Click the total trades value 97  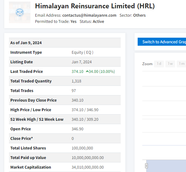click(74, 91)
